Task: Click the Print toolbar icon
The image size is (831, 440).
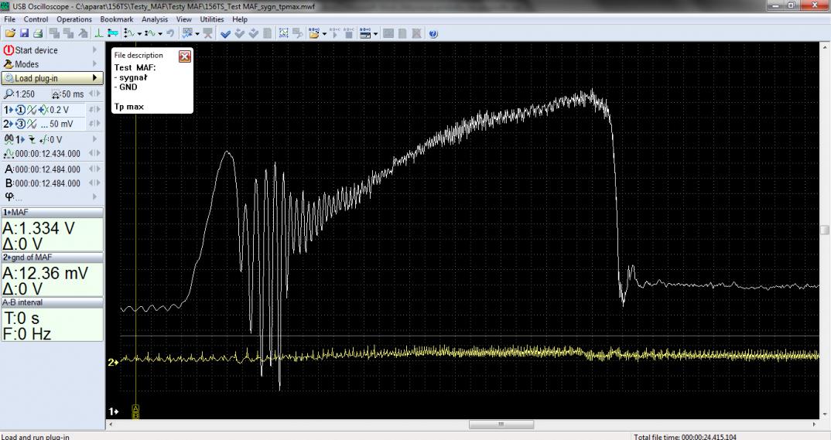Action: 36,34
